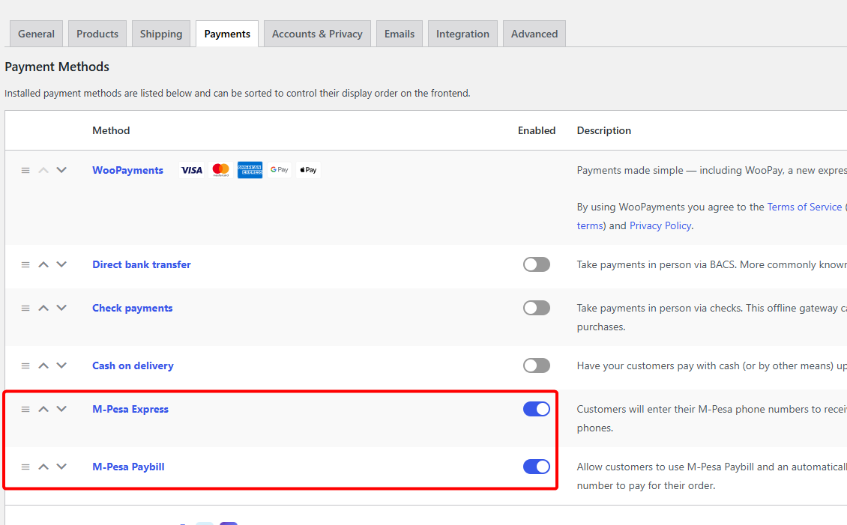This screenshot has height=525, width=847.
Task: Enable Check payments toggle
Action: [x=537, y=308]
